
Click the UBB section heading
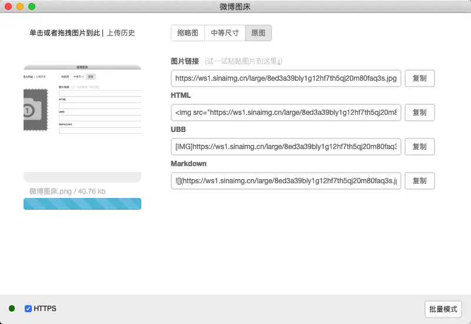pyautogui.click(x=178, y=130)
